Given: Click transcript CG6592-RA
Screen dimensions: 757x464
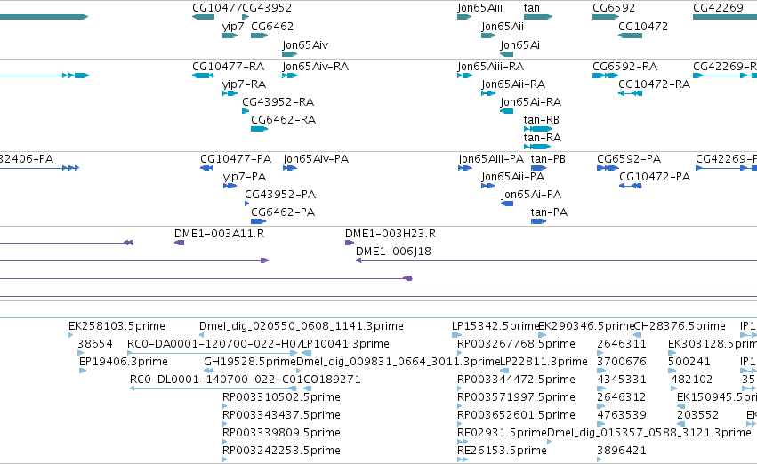Looking at the screenshot, I should 624,67.
